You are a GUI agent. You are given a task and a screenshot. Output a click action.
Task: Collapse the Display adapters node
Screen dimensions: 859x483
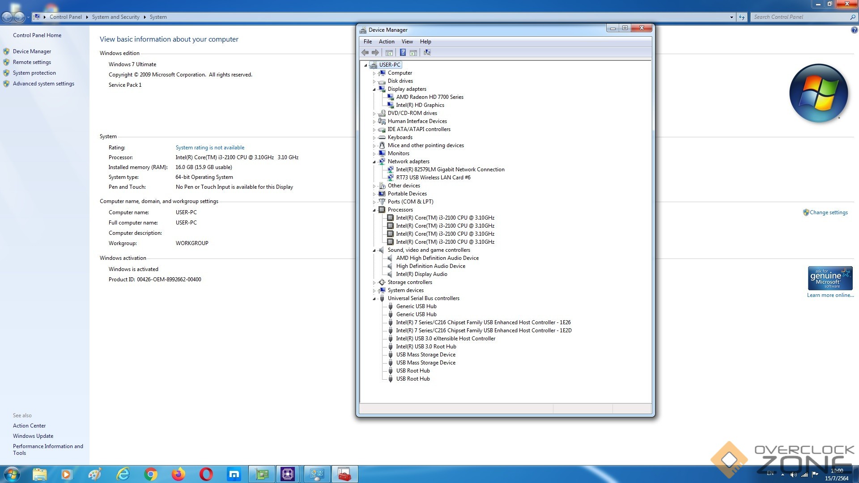tap(374, 89)
